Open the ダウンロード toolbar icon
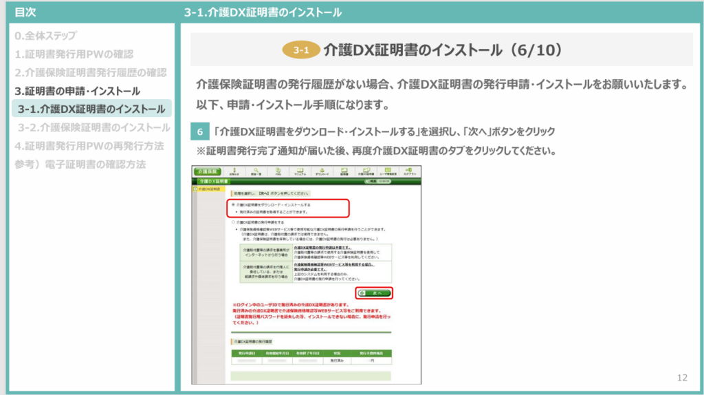 pyautogui.click(x=322, y=171)
